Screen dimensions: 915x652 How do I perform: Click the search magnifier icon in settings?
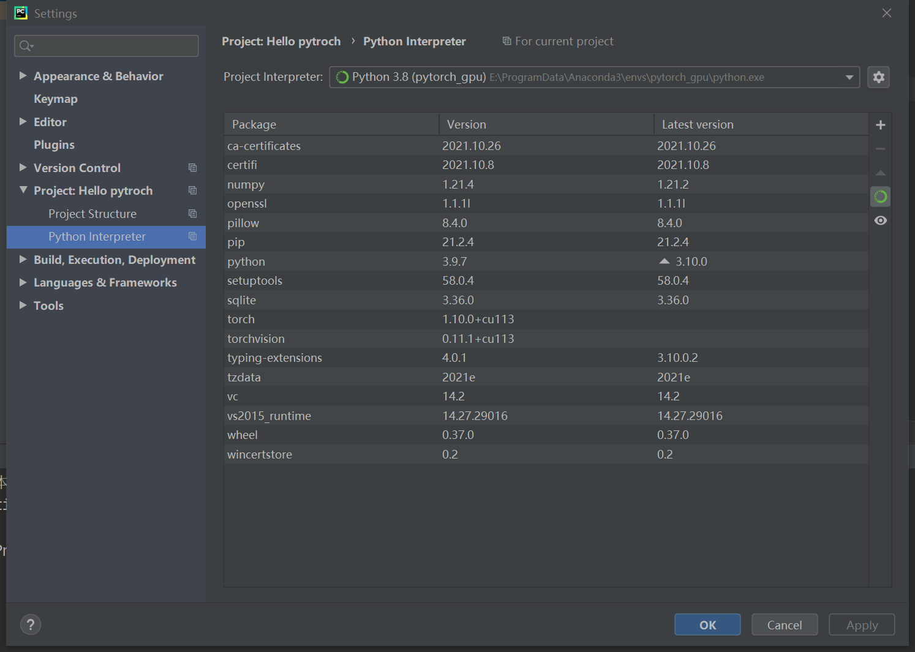[x=26, y=46]
